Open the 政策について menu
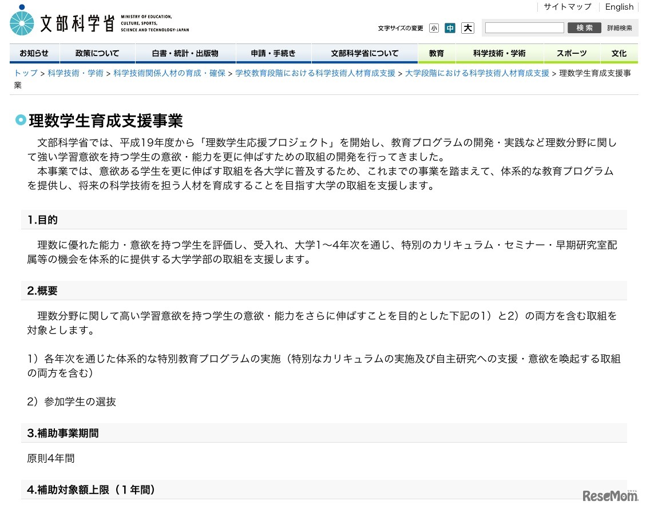Viewport: 646px width, 509px height. pos(97,53)
